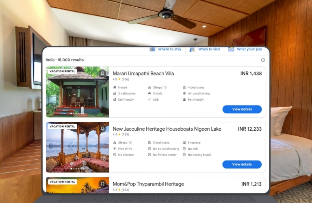
Task: Click the House amenity icon
Action: click(x=115, y=87)
